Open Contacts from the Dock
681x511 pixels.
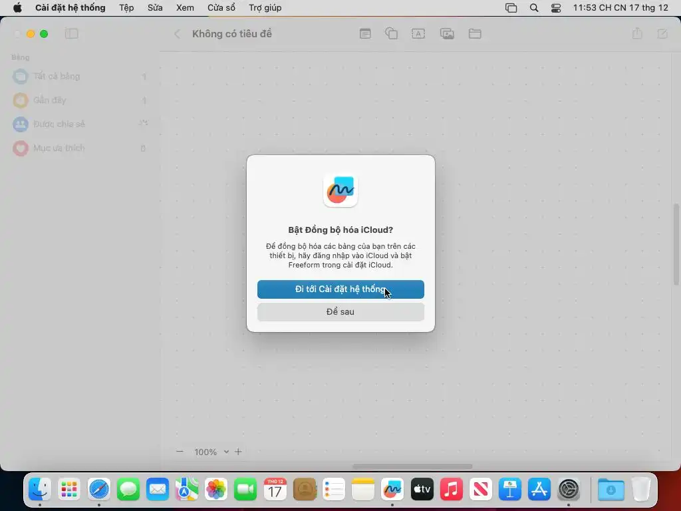pyautogui.click(x=305, y=489)
